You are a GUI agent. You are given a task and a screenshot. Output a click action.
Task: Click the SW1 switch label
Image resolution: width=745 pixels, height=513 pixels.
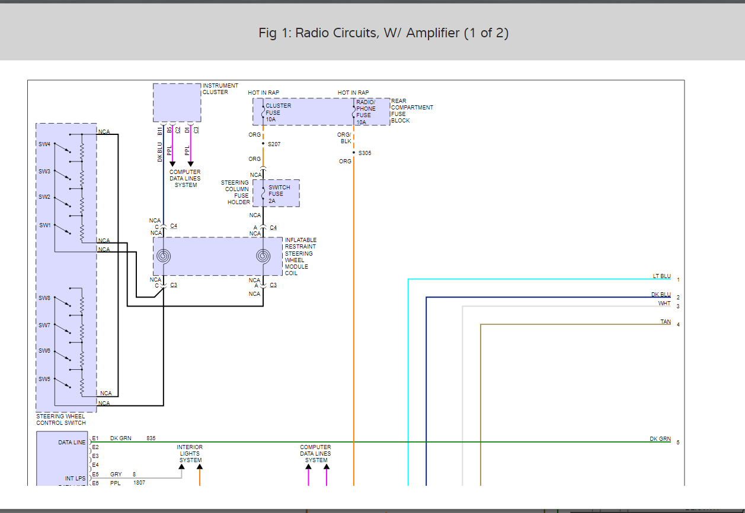point(45,225)
